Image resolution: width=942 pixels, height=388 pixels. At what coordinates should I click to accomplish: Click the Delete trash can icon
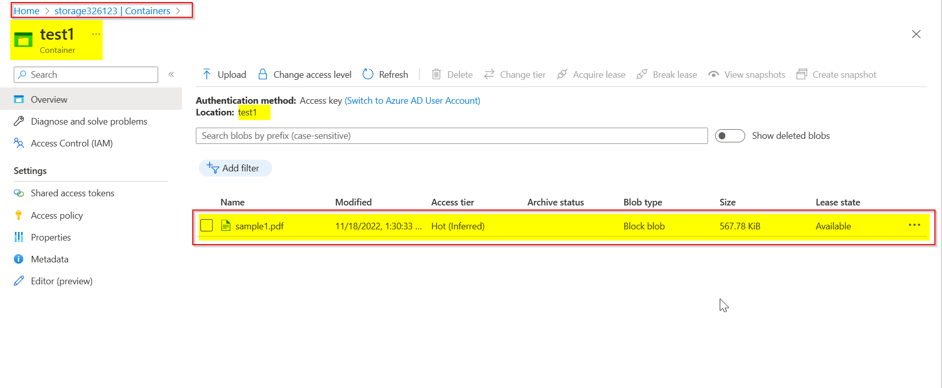(436, 74)
